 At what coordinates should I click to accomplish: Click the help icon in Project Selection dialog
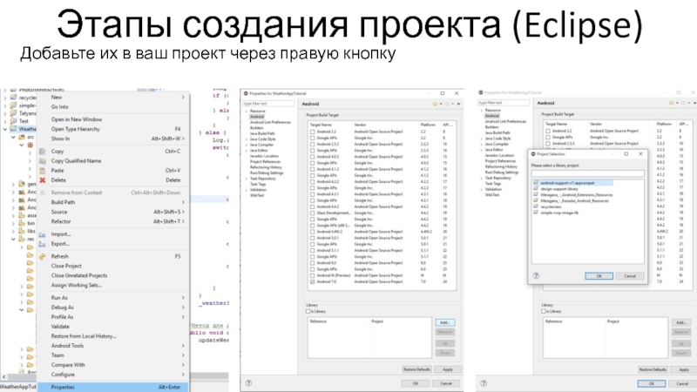tap(536, 275)
